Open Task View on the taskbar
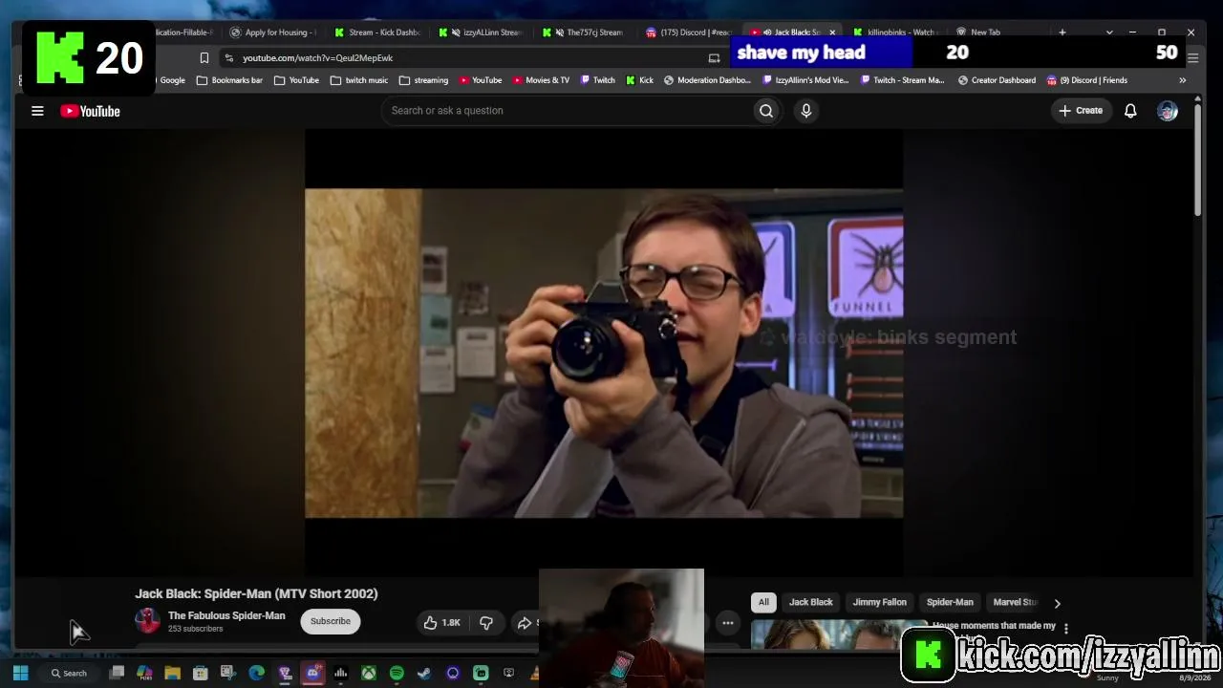Image resolution: width=1223 pixels, height=688 pixels. click(117, 673)
